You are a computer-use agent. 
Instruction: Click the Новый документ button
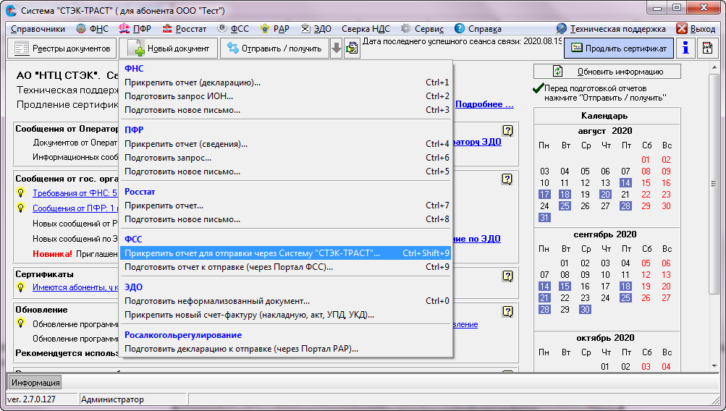tap(169, 48)
